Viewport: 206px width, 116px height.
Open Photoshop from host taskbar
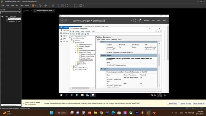(107, 113)
